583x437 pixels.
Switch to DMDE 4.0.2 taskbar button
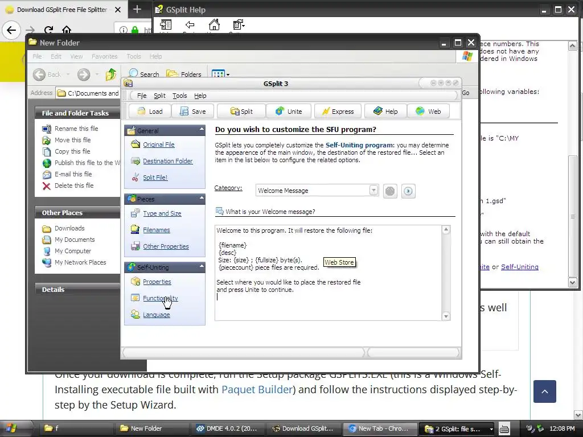227,428
